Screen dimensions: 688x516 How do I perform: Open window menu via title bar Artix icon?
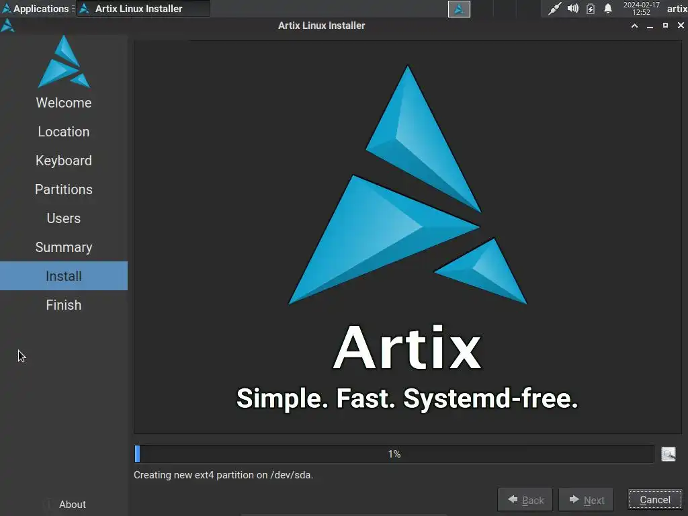(x=7, y=26)
